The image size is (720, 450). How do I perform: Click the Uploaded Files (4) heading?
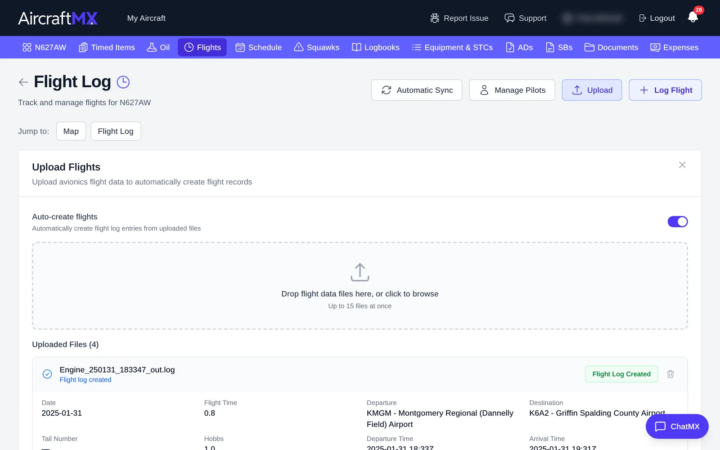pos(65,344)
